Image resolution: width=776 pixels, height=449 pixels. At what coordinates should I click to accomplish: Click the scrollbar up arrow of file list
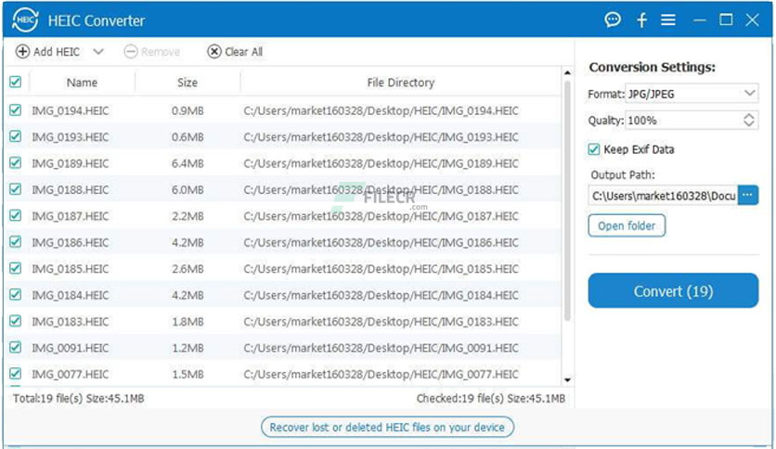click(567, 73)
